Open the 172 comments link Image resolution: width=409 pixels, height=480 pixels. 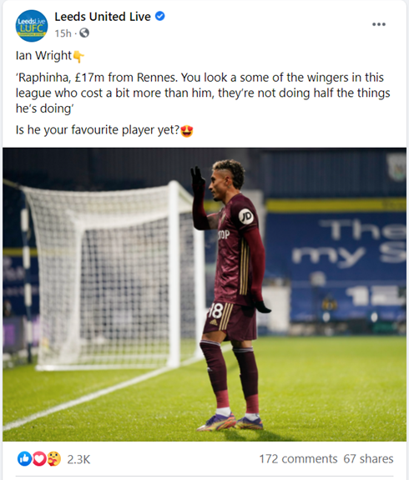pyautogui.click(x=298, y=459)
